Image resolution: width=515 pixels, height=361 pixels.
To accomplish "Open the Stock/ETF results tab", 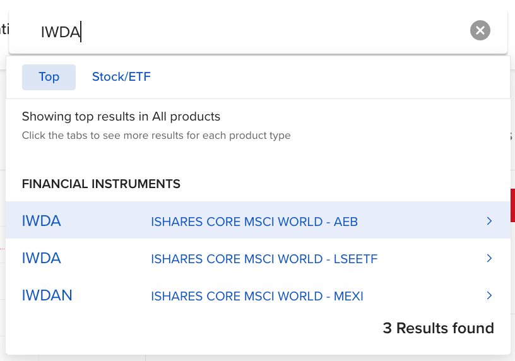I will pos(121,77).
